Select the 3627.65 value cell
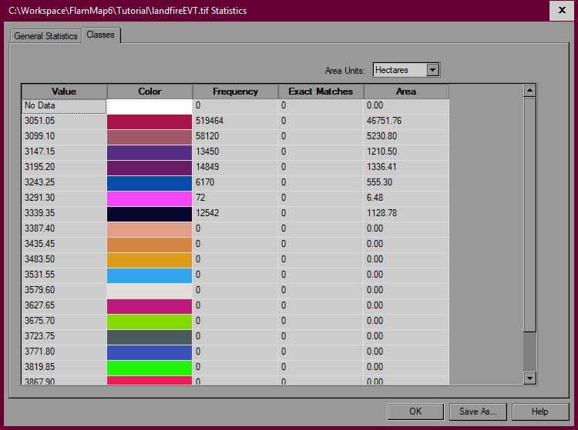Image resolution: width=578 pixels, height=430 pixels. click(x=64, y=306)
